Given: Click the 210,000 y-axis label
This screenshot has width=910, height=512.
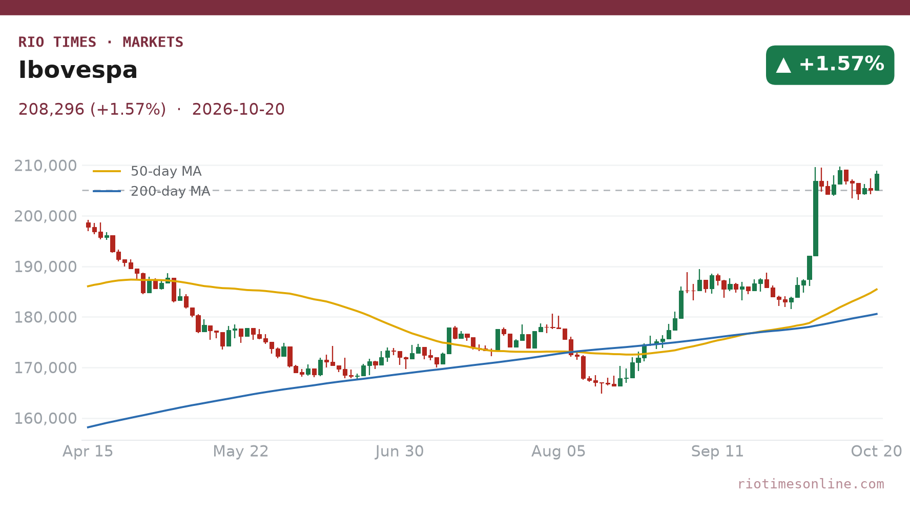Looking at the screenshot, I should pyautogui.click(x=46, y=166).
